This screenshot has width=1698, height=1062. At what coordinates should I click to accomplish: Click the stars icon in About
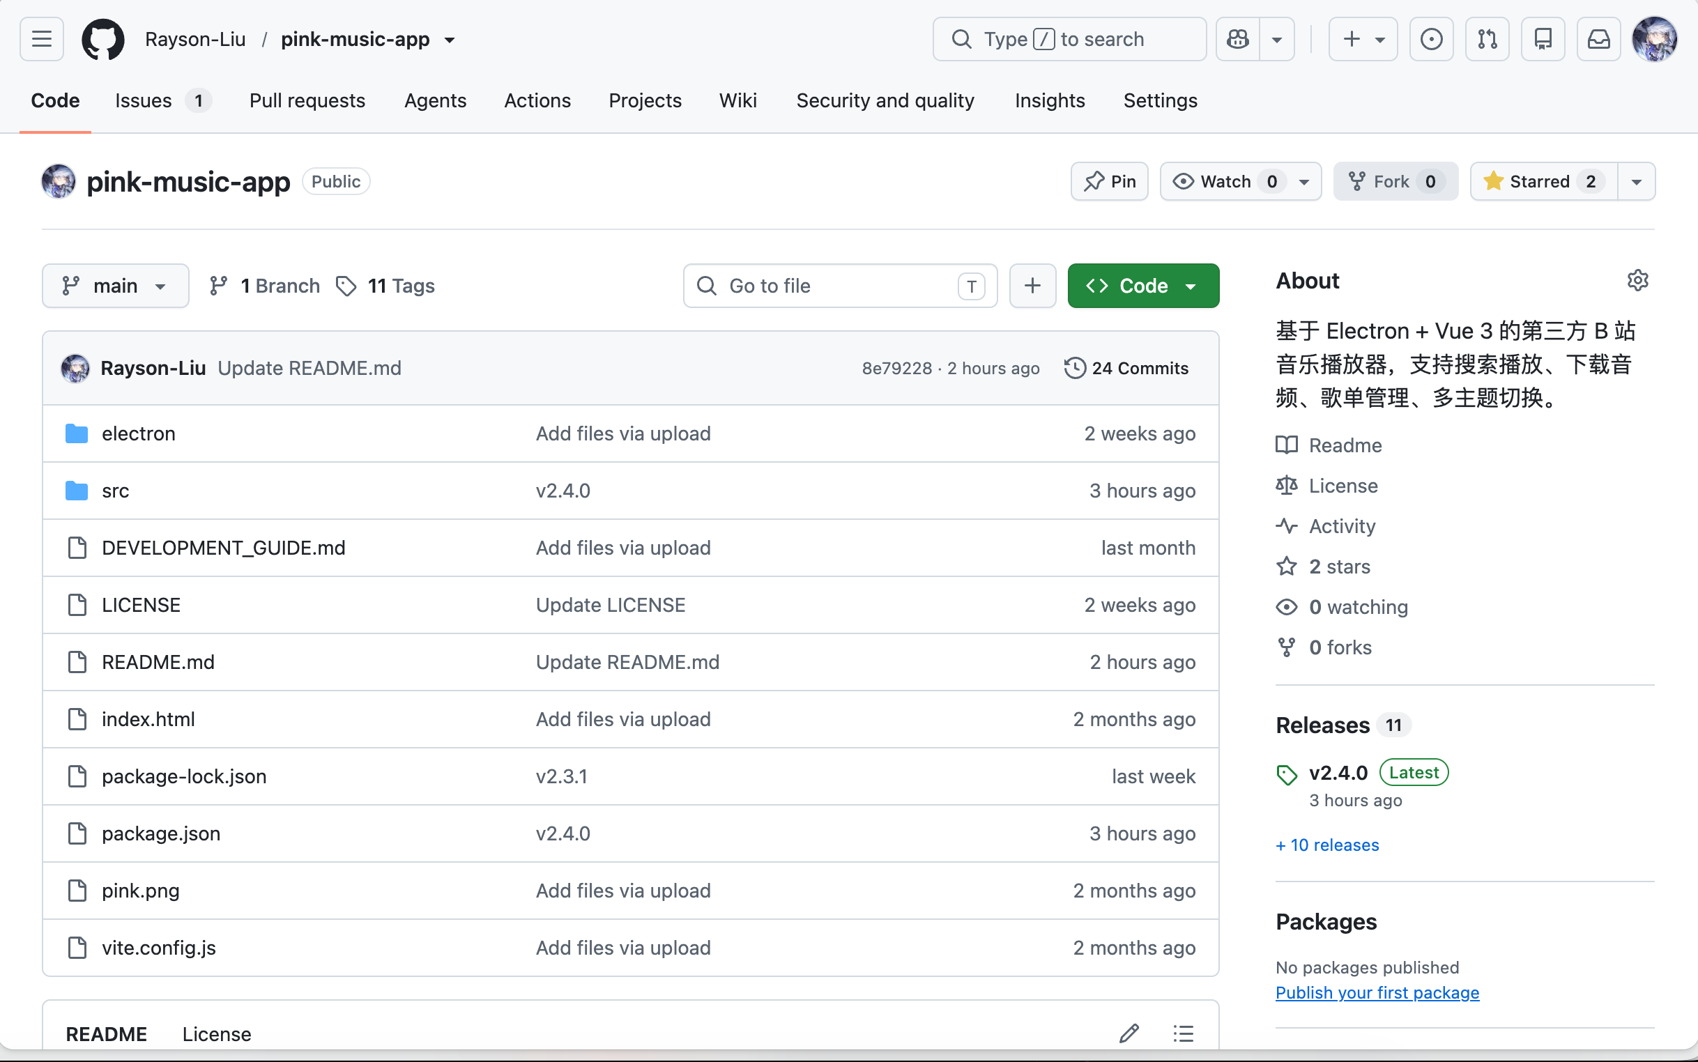pyautogui.click(x=1286, y=566)
